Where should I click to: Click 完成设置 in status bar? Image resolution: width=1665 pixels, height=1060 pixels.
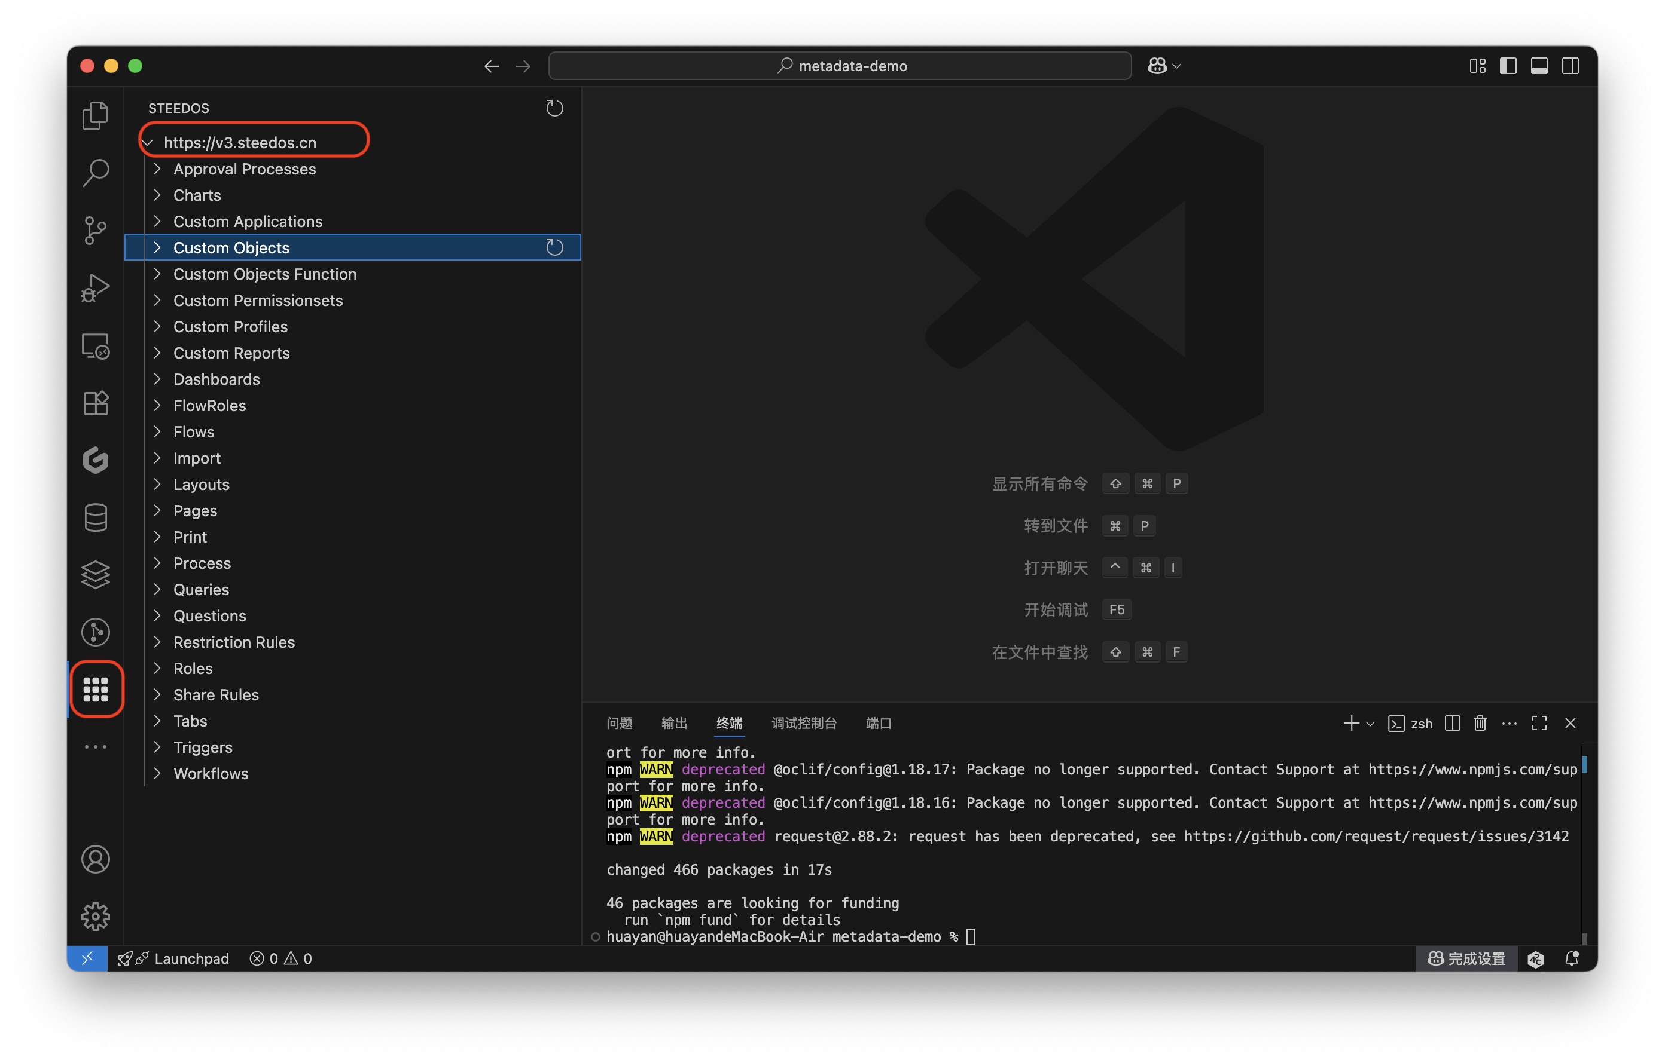pos(1466,958)
